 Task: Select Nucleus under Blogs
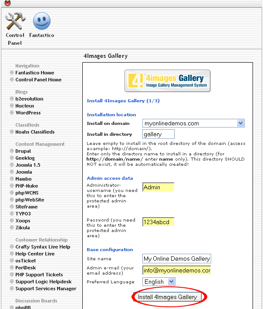pyautogui.click(x=25, y=106)
